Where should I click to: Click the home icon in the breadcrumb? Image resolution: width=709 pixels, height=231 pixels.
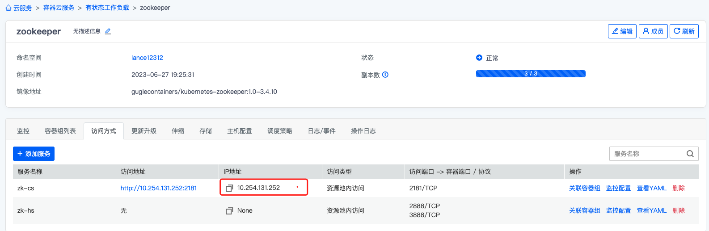click(8, 8)
